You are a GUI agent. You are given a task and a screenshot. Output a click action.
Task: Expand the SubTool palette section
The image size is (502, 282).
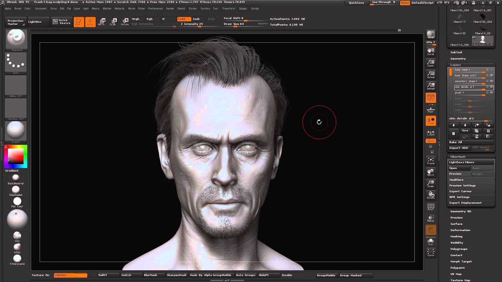coord(456,52)
